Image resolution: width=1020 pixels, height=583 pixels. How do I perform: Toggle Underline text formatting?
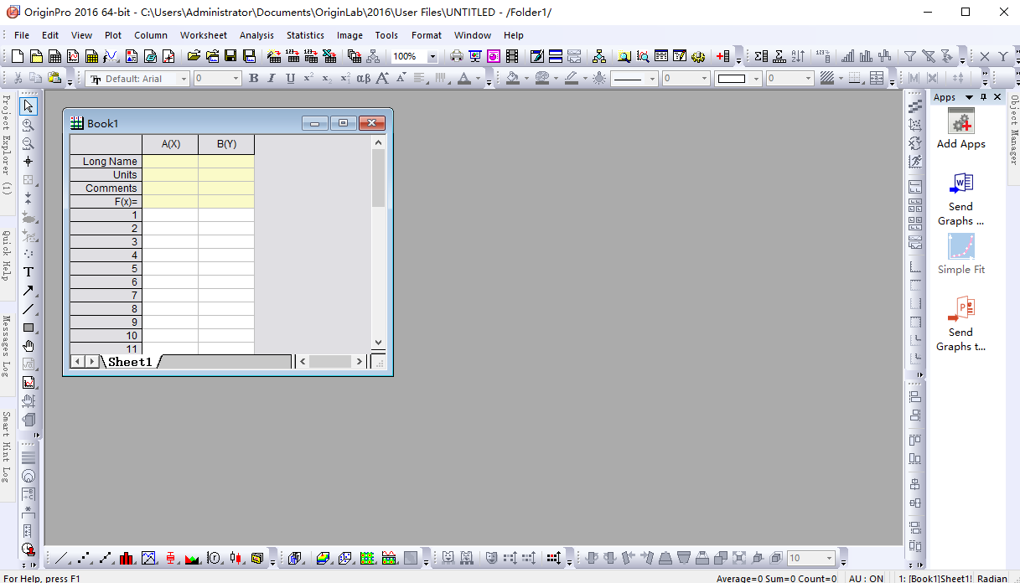click(x=290, y=79)
